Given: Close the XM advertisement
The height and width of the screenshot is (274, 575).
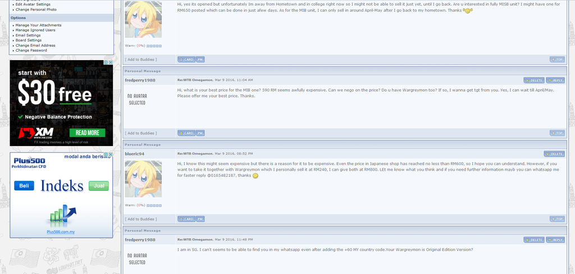Looking at the screenshot, I should point(111,63).
